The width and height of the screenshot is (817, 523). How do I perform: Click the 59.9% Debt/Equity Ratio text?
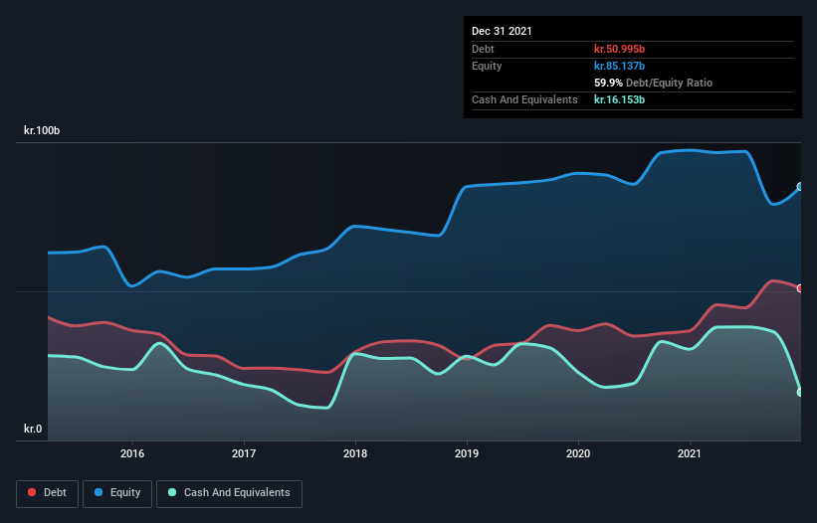pos(654,83)
